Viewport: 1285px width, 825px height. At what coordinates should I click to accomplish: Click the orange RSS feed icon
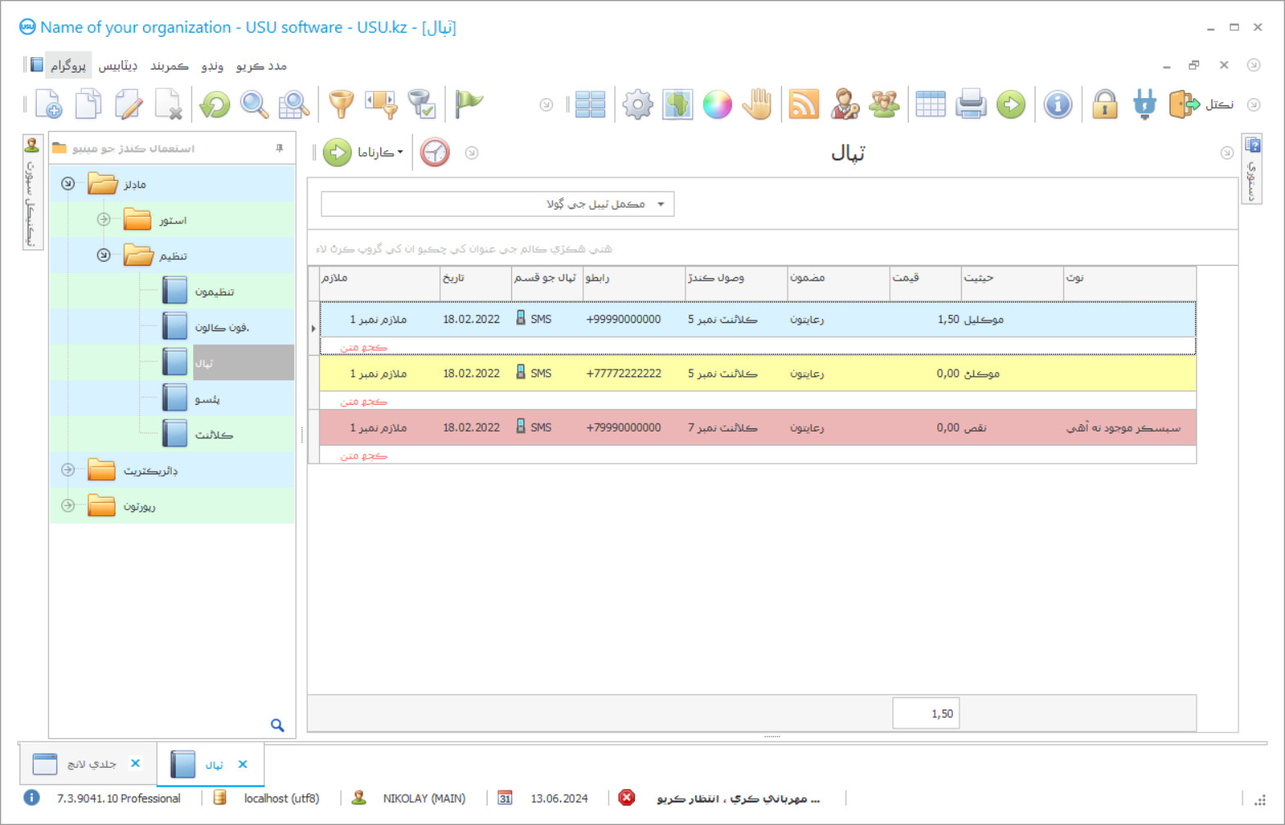[x=803, y=105]
